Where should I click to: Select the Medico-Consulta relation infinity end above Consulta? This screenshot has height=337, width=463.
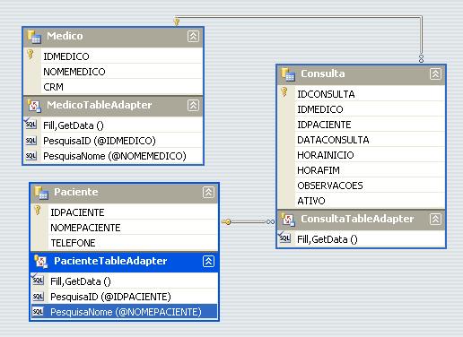421,58
